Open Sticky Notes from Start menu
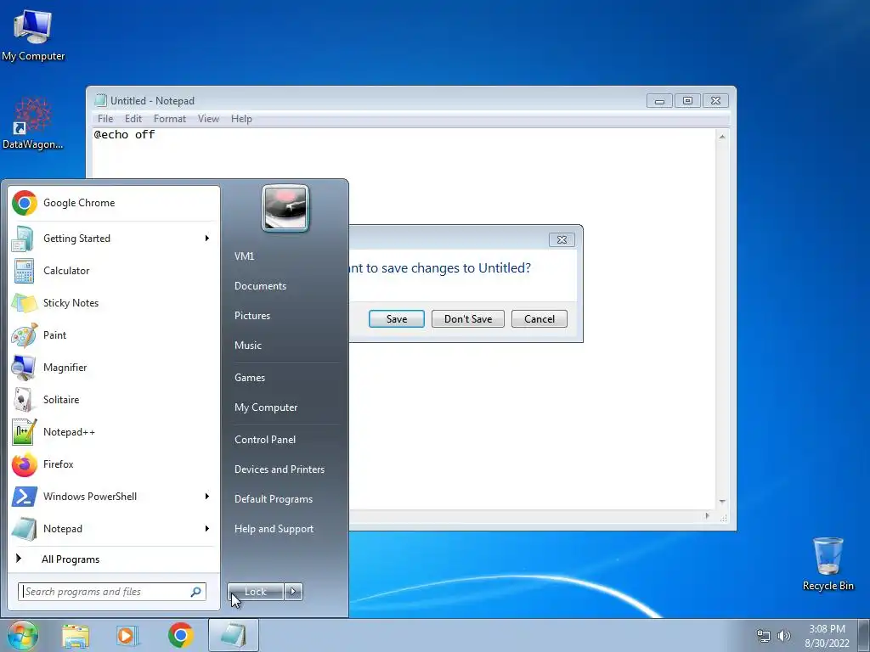 [114, 303]
